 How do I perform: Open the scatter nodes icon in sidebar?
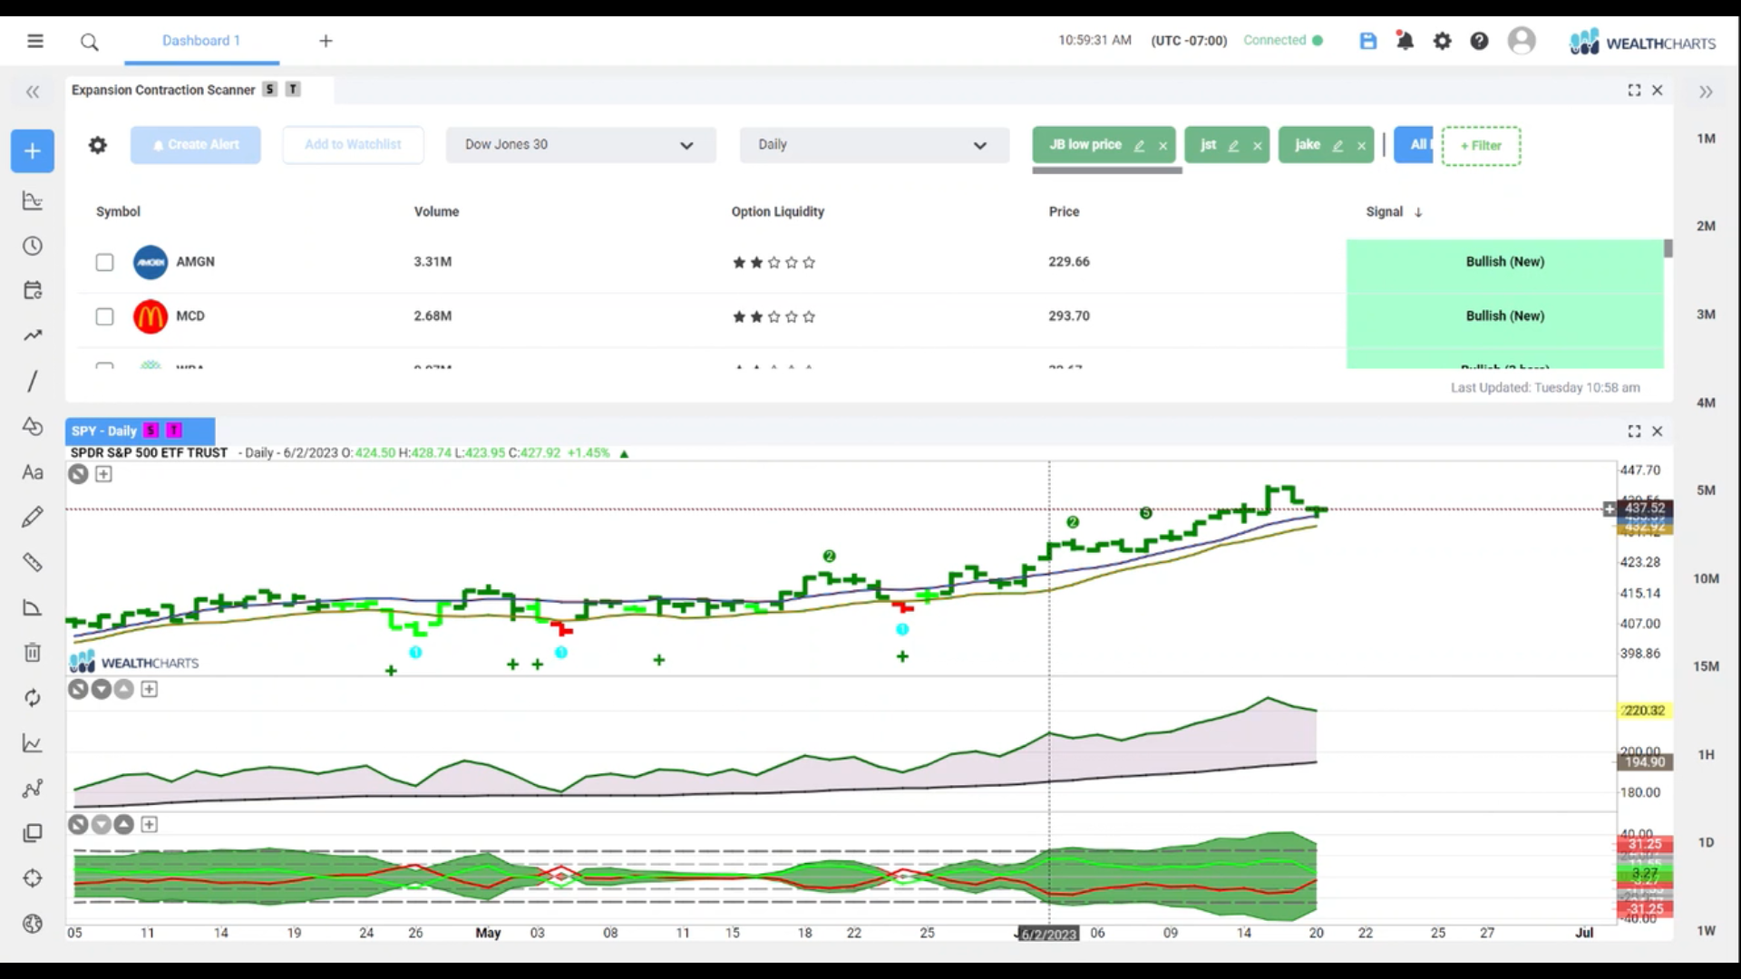33,789
